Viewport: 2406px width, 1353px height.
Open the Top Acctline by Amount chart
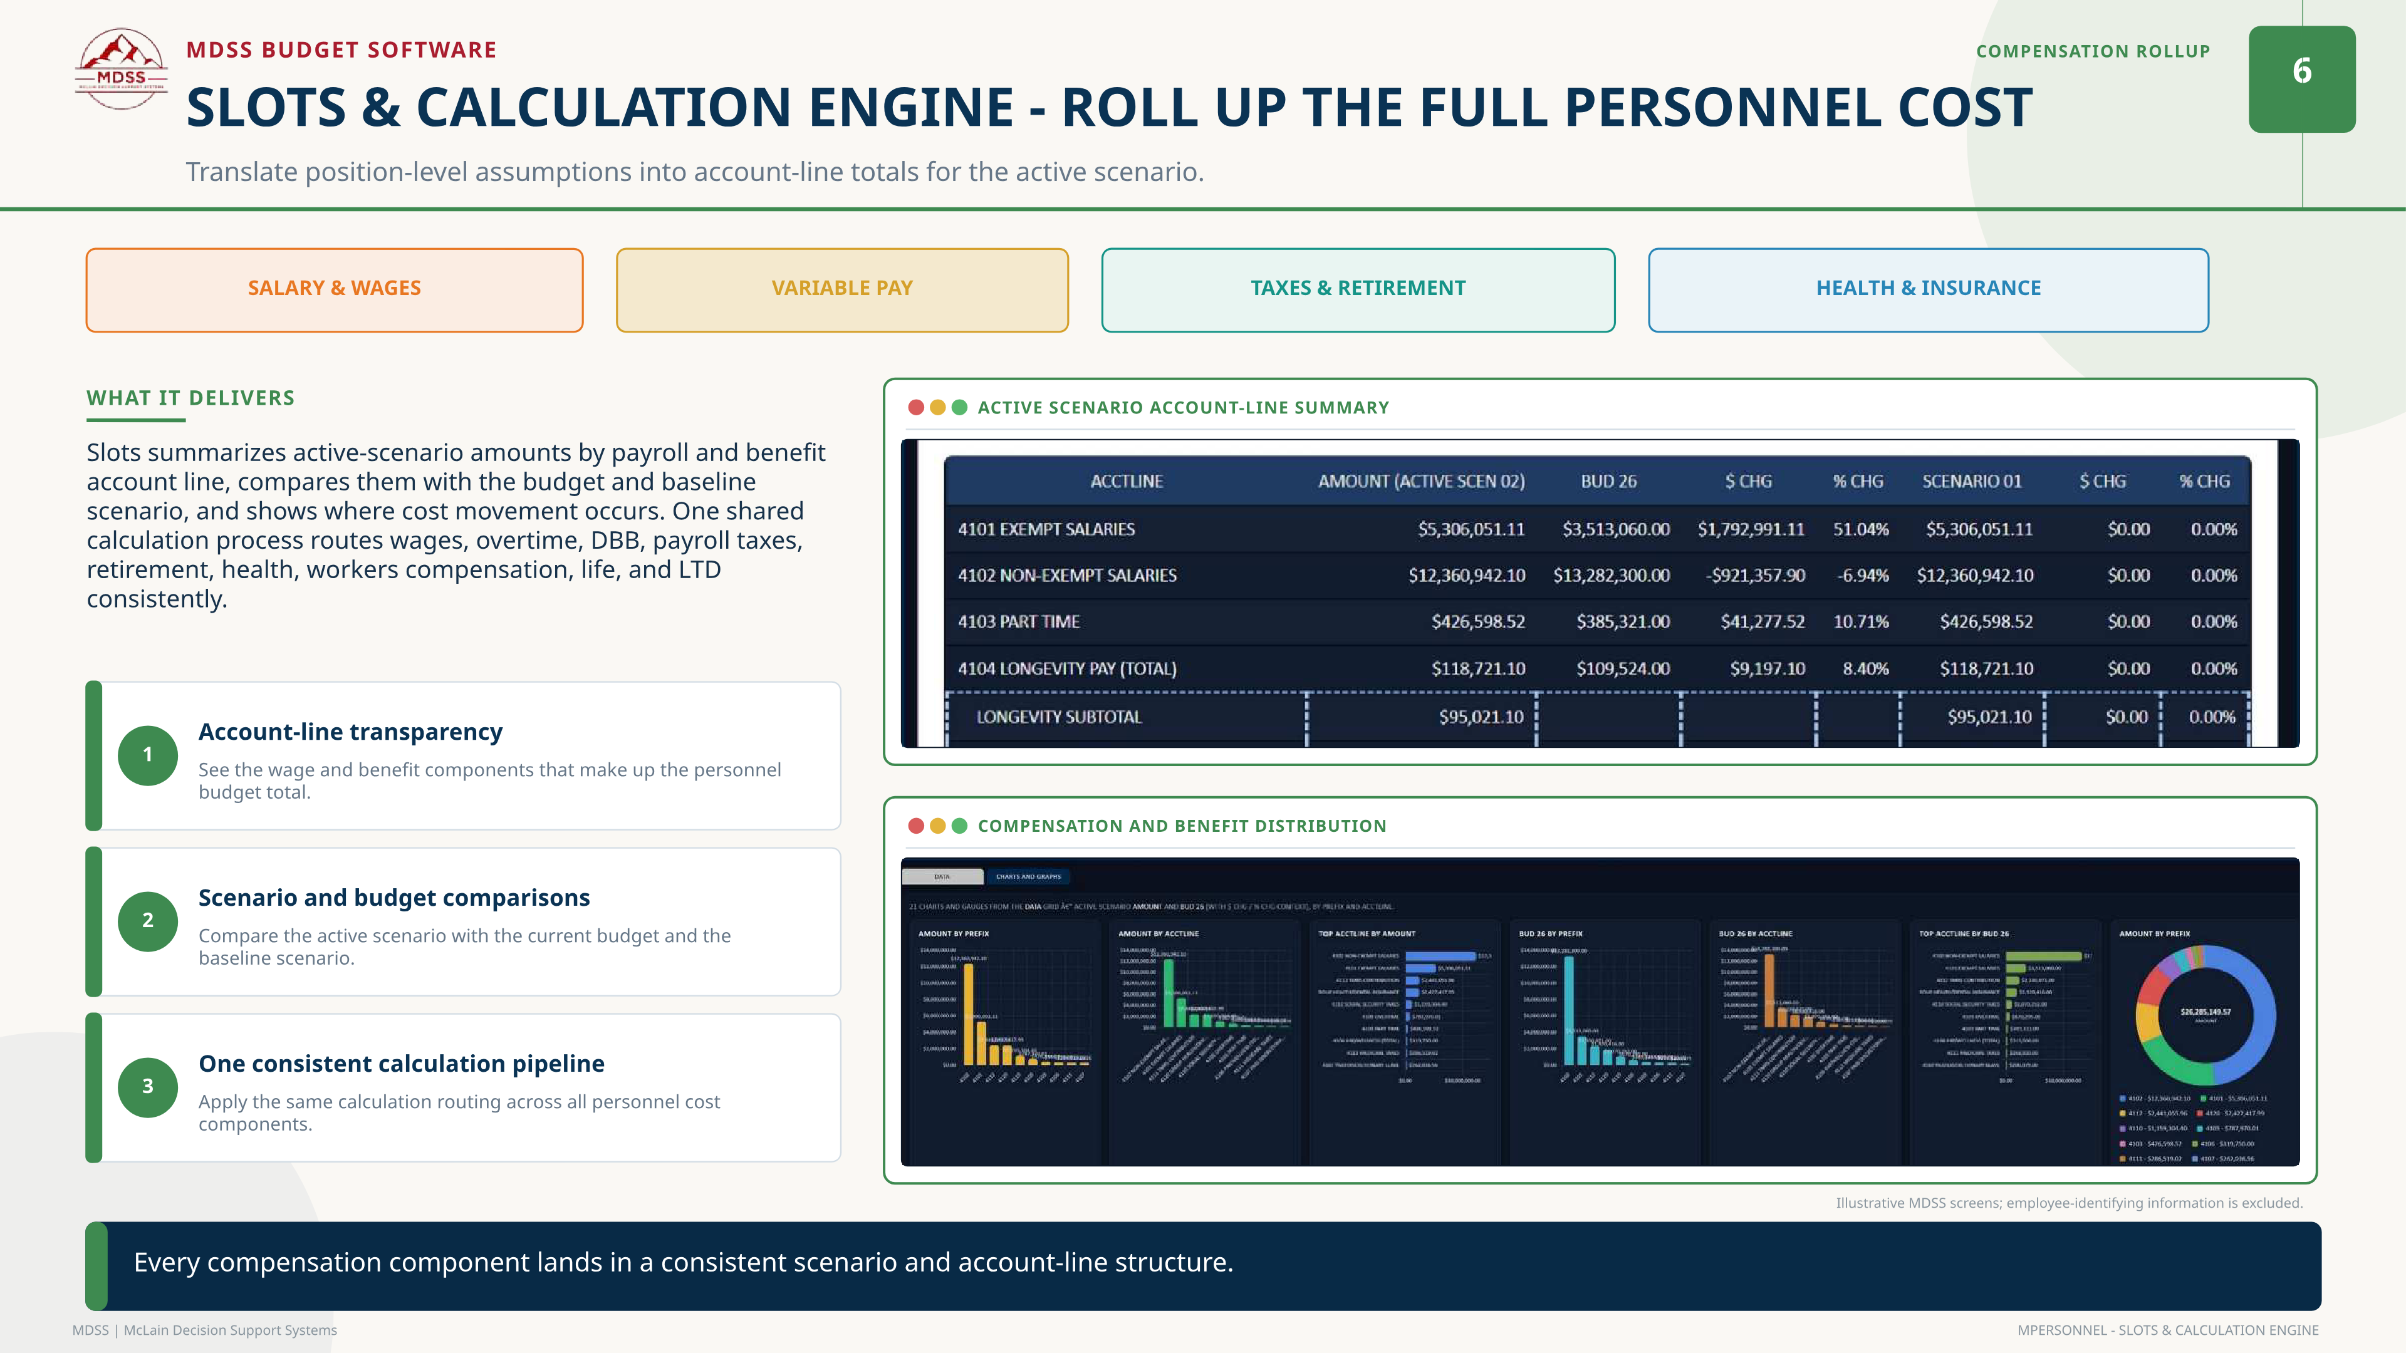pos(1403,1041)
